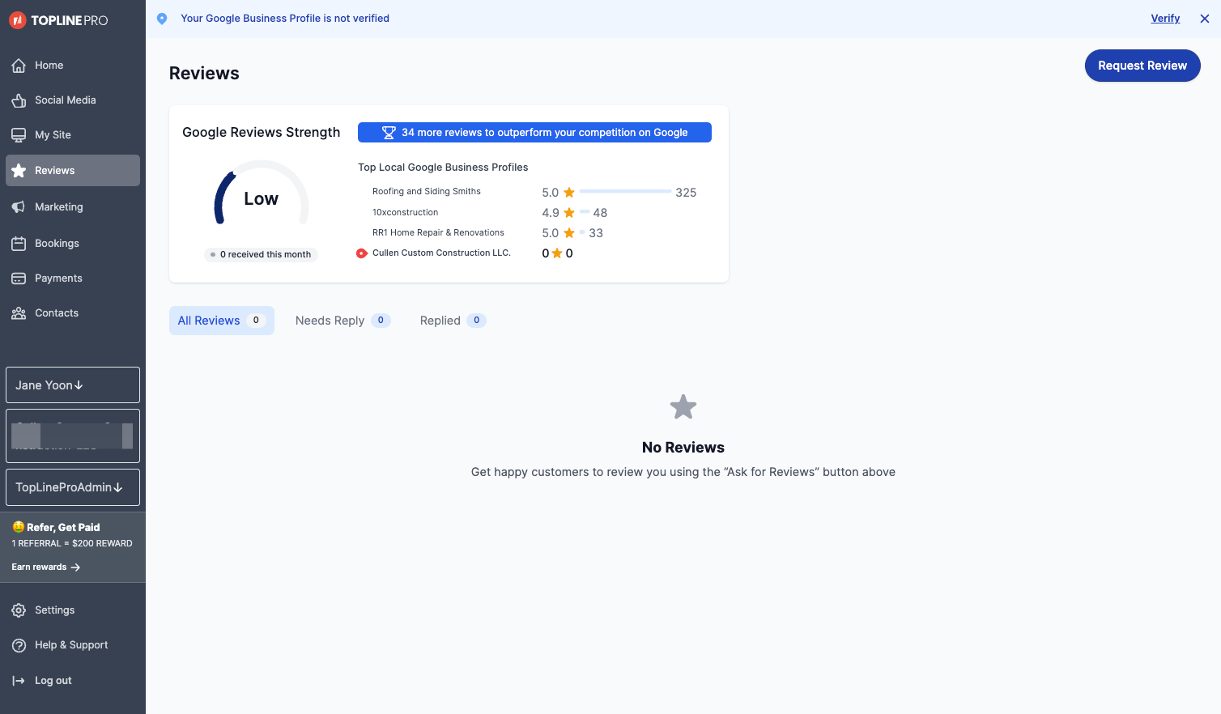The width and height of the screenshot is (1221, 714).
Task: Click the Payments card icon
Action: pyautogui.click(x=19, y=278)
